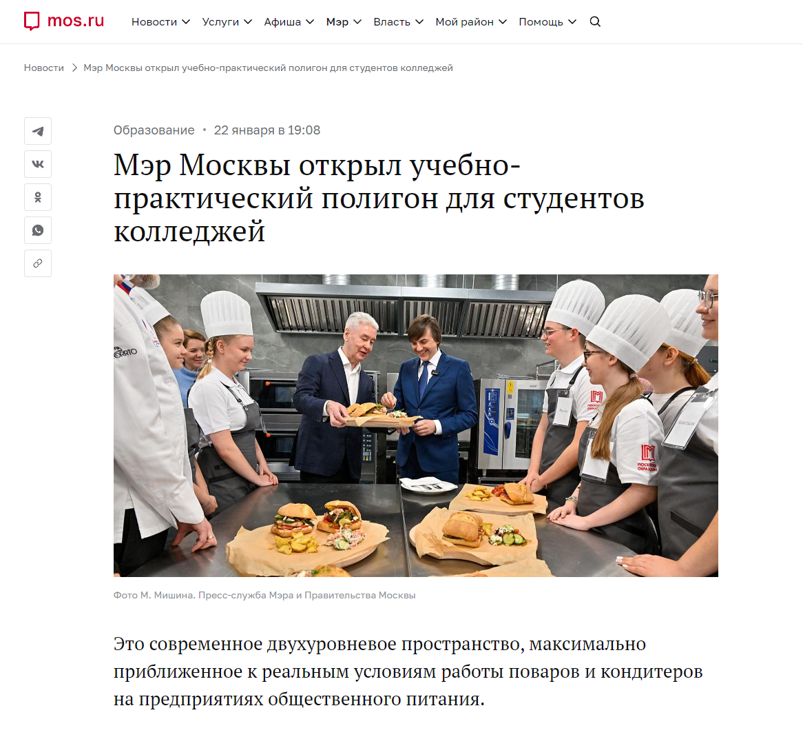Expand the Услуги dropdown menu
The image size is (803, 737).
click(x=227, y=21)
